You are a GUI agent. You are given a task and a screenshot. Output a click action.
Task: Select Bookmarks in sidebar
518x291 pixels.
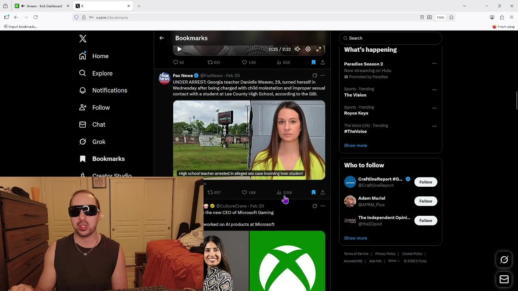pyautogui.click(x=102, y=159)
